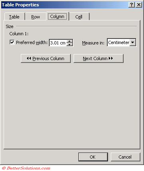Select the Column tab
This screenshot has width=144, height=171.
[57, 16]
